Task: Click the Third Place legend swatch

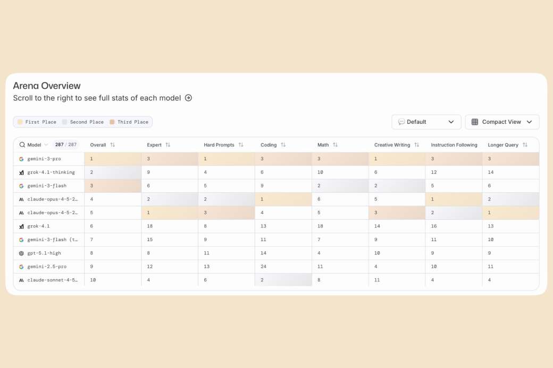Action: [112, 122]
